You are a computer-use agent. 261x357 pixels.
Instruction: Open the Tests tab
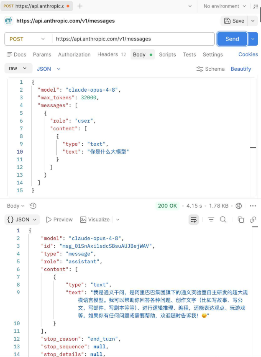(x=189, y=54)
